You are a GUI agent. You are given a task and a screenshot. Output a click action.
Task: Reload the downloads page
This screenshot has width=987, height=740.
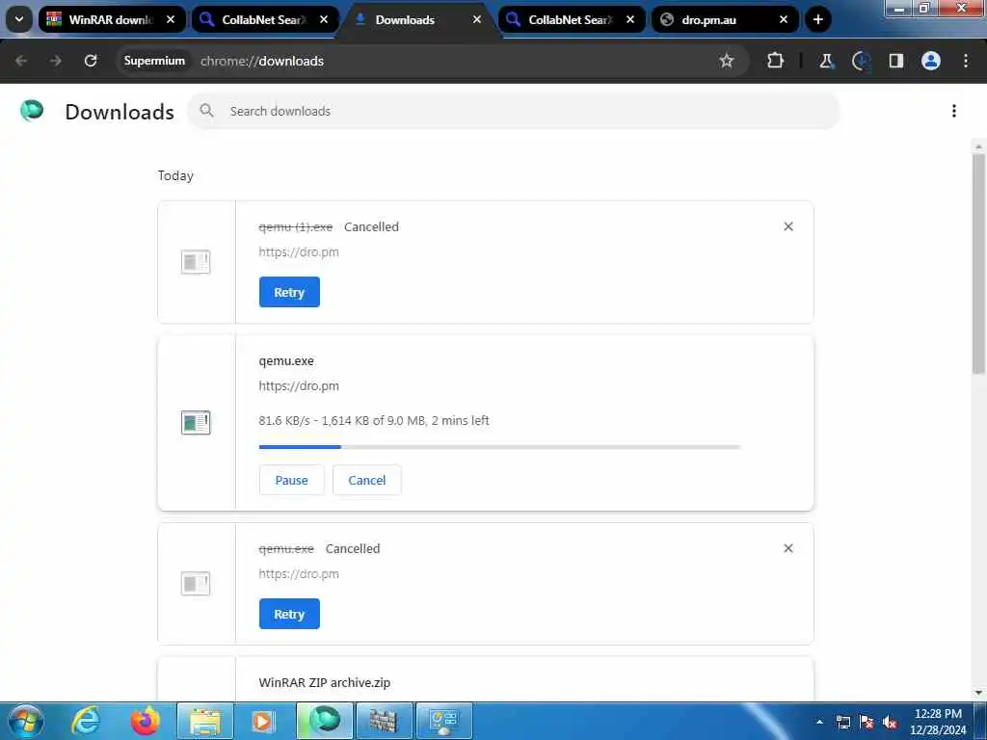point(91,61)
